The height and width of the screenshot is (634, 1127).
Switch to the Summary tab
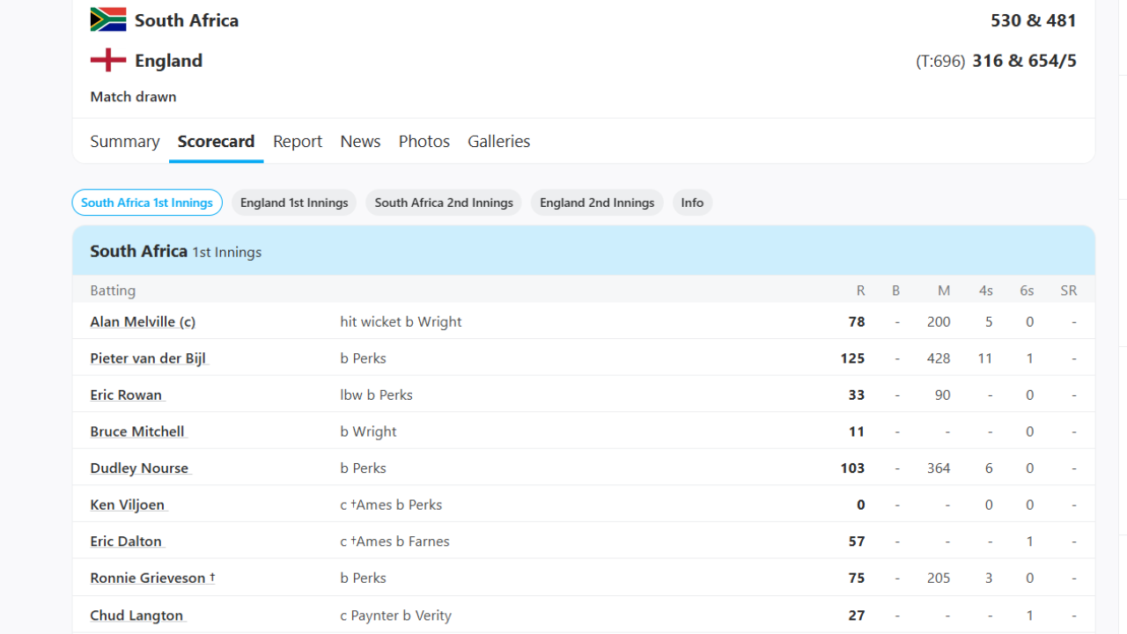click(x=125, y=141)
